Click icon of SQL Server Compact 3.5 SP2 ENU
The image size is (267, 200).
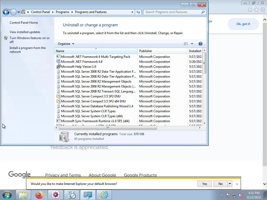58,96
